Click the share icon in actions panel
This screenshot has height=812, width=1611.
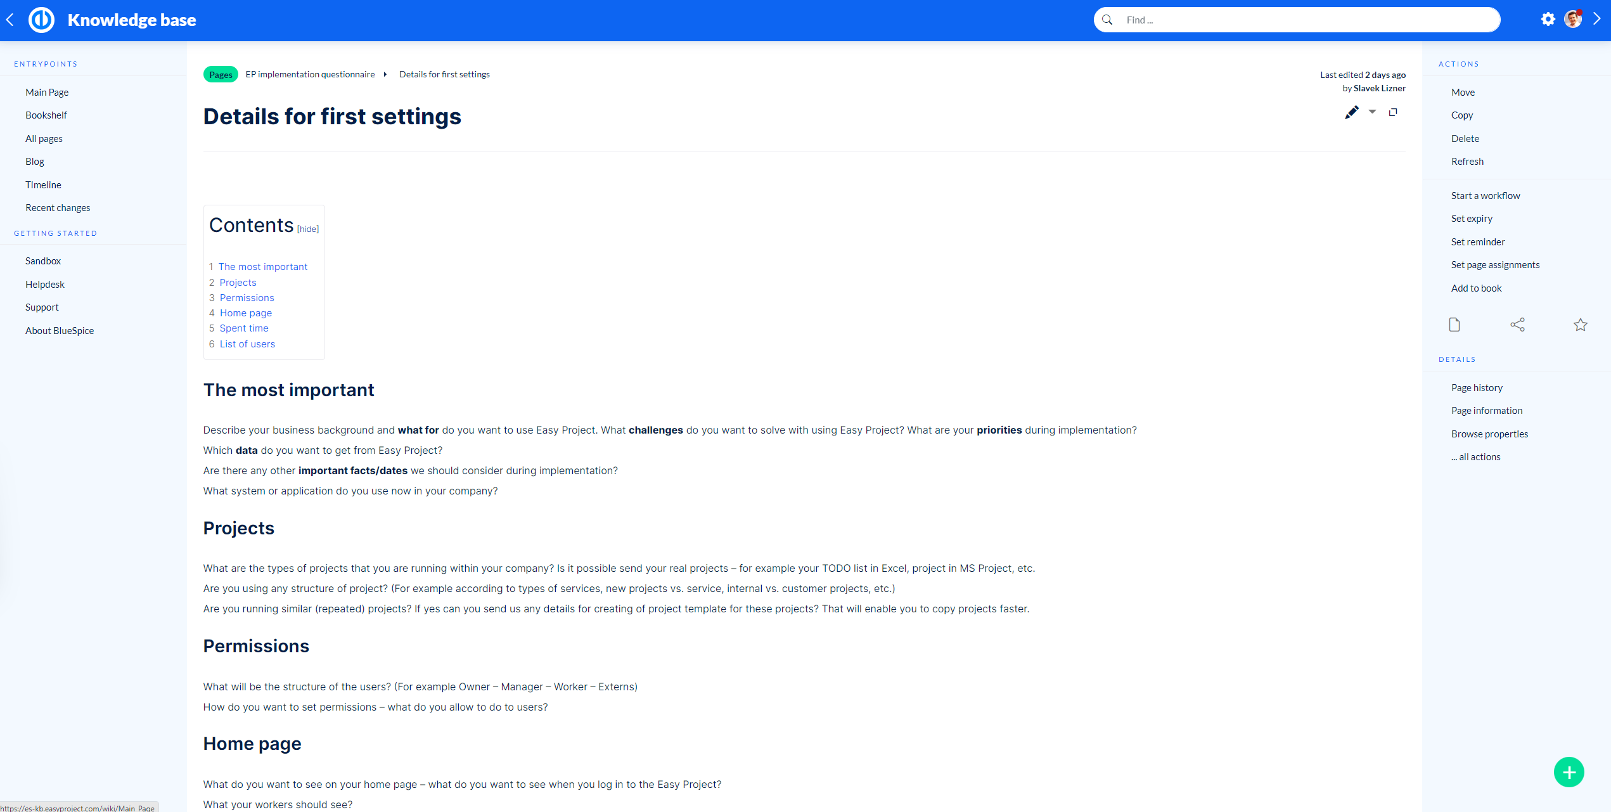tap(1517, 323)
